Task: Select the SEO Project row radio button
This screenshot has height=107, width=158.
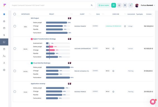Action: click(15, 26)
